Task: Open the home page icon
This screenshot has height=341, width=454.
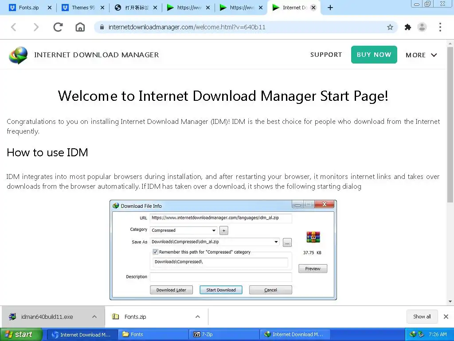Action: pyautogui.click(x=80, y=27)
